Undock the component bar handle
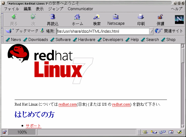Viewport: 186px width, 137px height. 139,132
